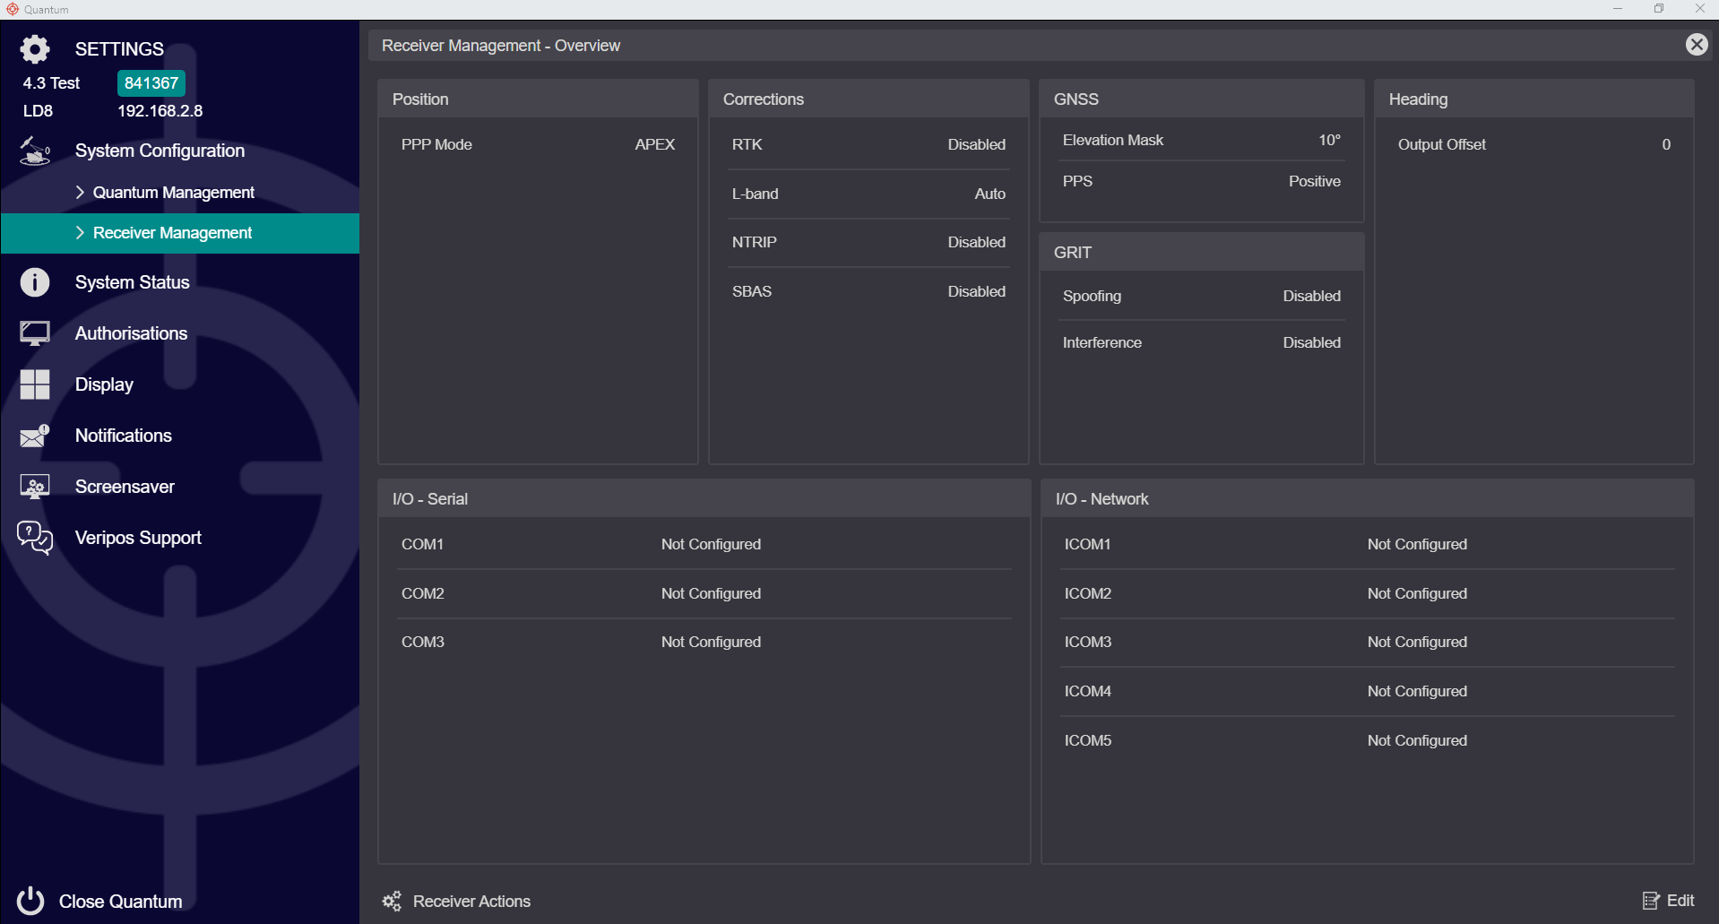Click the 192.168.2.8 IP address text

pos(160,111)
